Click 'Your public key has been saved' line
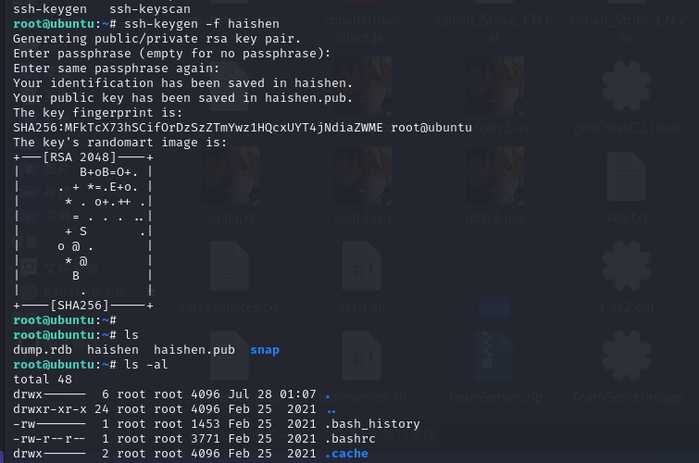The width and height of the screenshot is (699, 463). click(x=182, y=97)
